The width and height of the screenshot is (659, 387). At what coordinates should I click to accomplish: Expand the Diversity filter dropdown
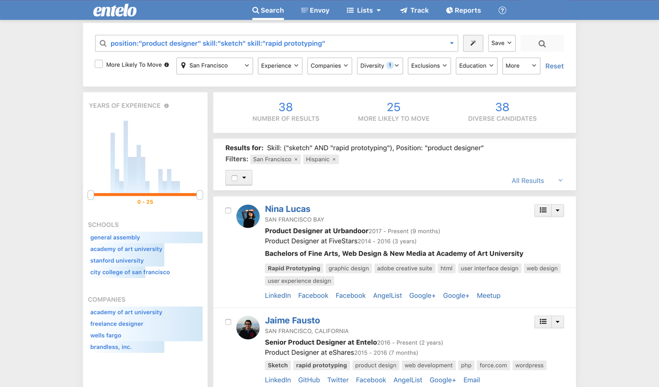(x=380, y=66)
